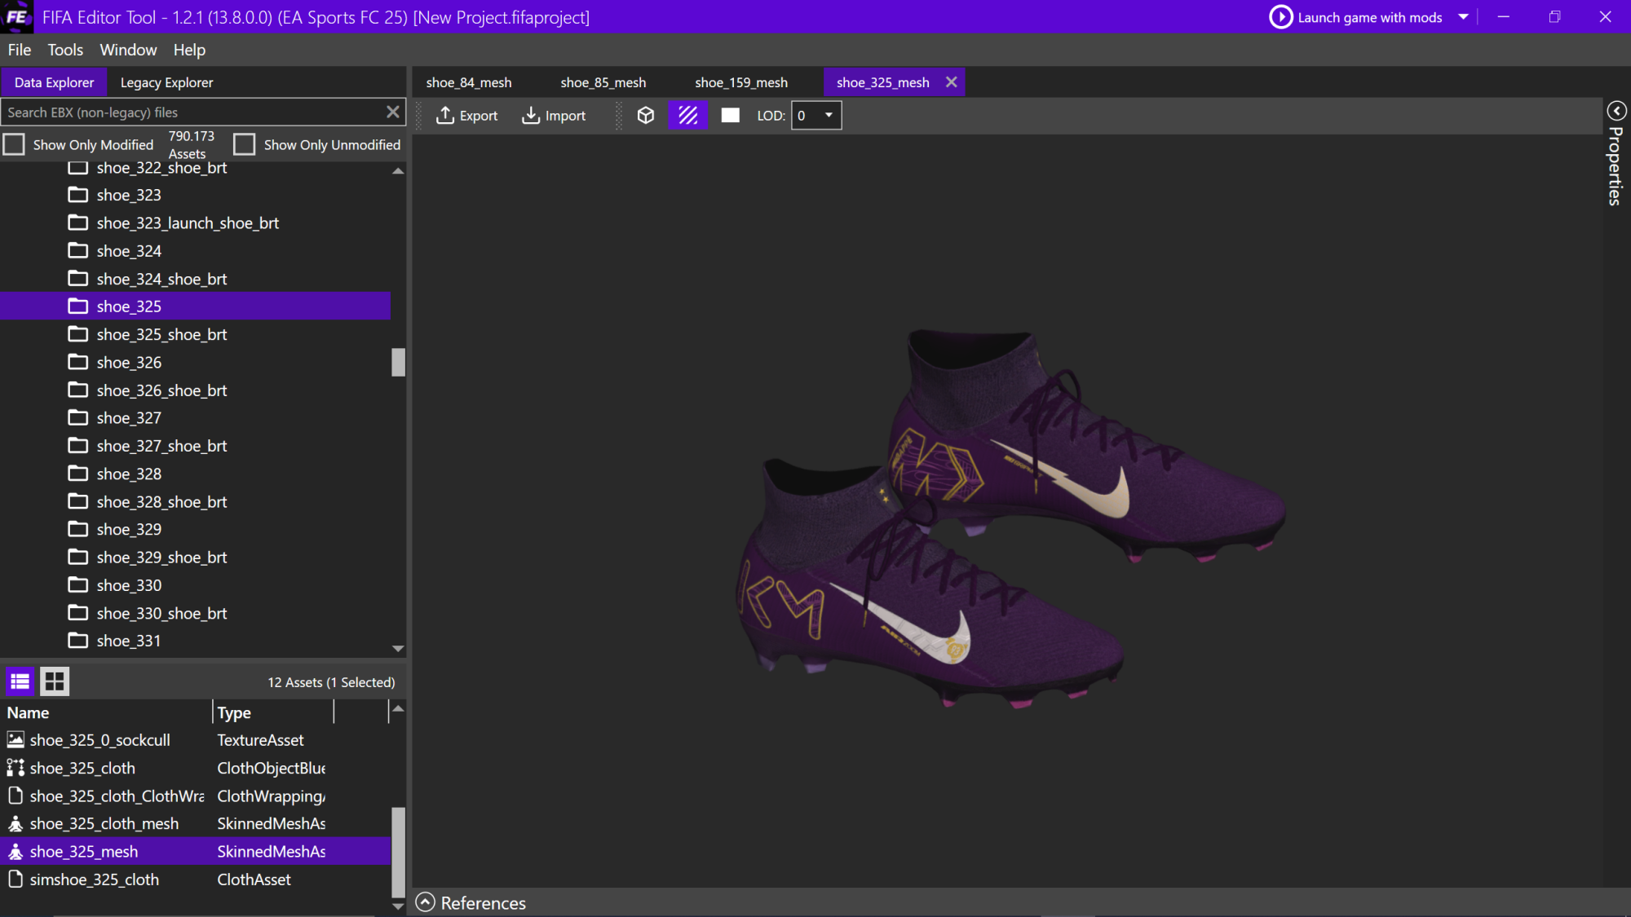Click the shoe_328 folder icon
Screen dimensions: 1631x917
pos(78,474)
